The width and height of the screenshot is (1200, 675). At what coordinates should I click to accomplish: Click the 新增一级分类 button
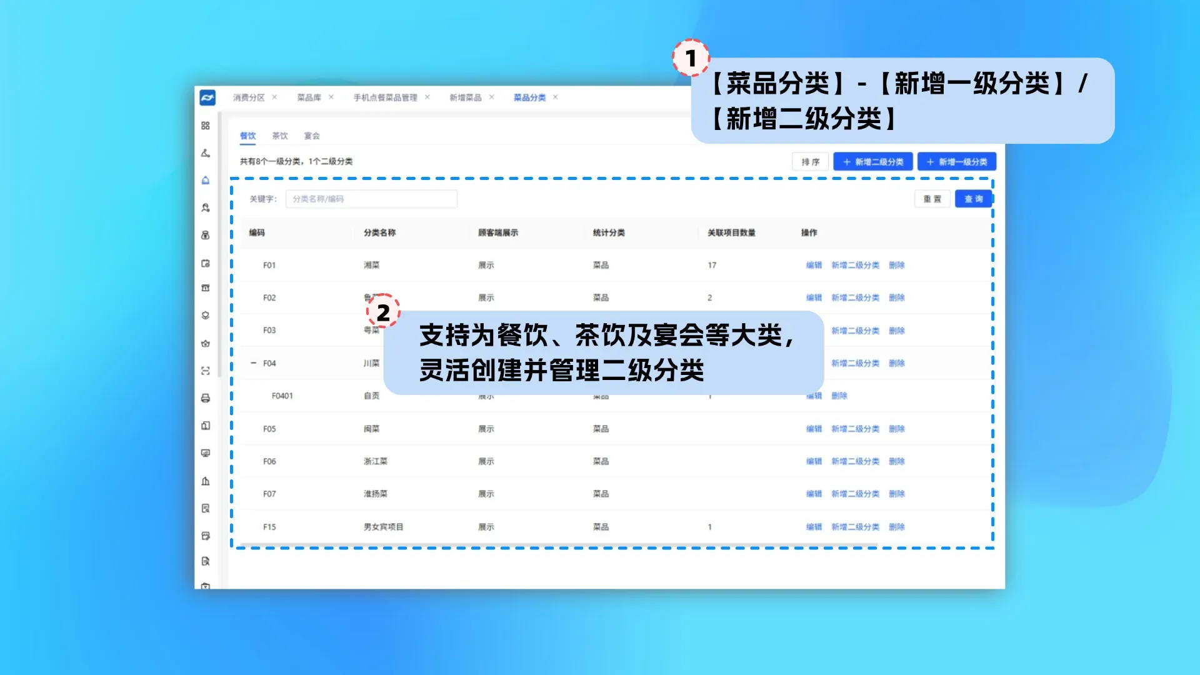click(956, 161)
